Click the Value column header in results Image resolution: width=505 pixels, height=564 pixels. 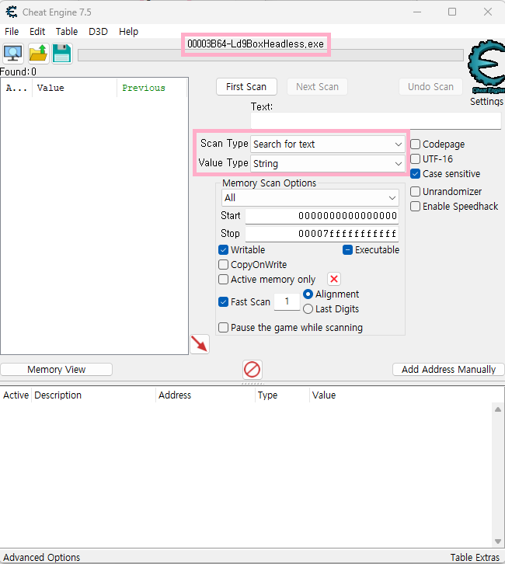pos(75,88)
